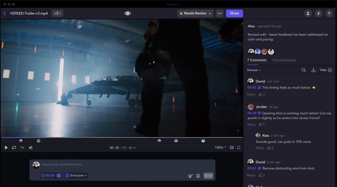Click the Share button
This screenshot has height=187, width=337.
[x=234, y=13]
